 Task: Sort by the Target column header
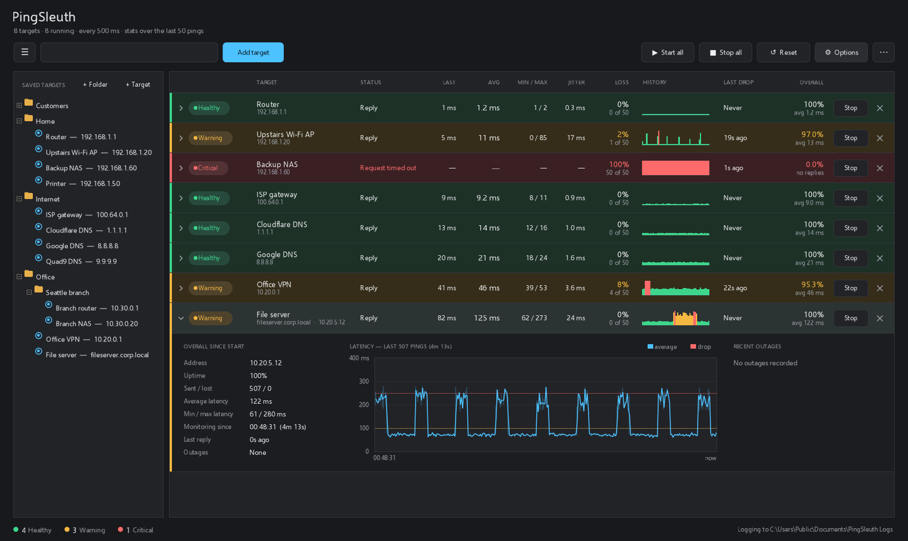[267, 82]
